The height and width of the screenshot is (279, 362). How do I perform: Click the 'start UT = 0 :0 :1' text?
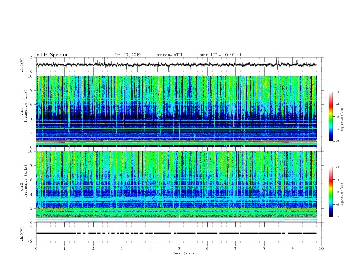tap(221, 55)
